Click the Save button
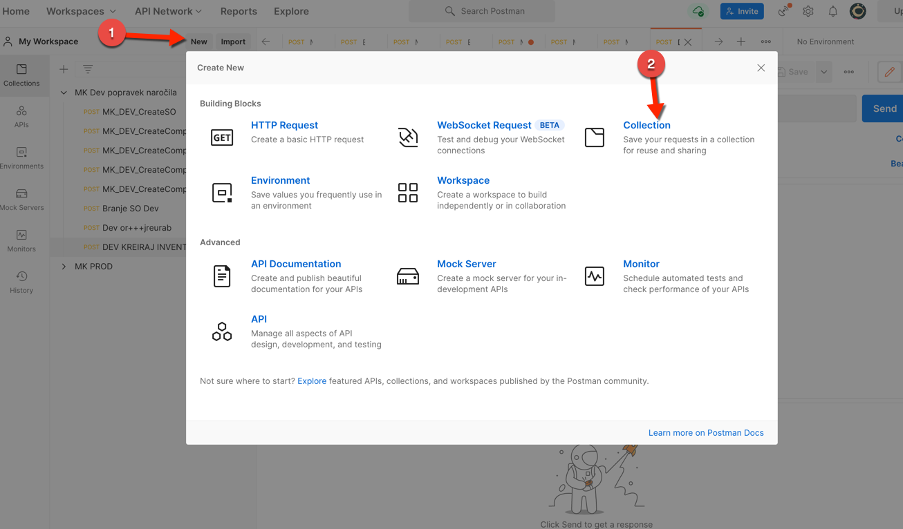903x529 pixels. tap(792, 72)
